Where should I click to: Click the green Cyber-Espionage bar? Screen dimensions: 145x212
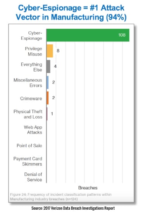[x=88, y=35]
